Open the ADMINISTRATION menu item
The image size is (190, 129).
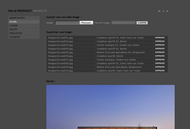[x=24, y=18]
